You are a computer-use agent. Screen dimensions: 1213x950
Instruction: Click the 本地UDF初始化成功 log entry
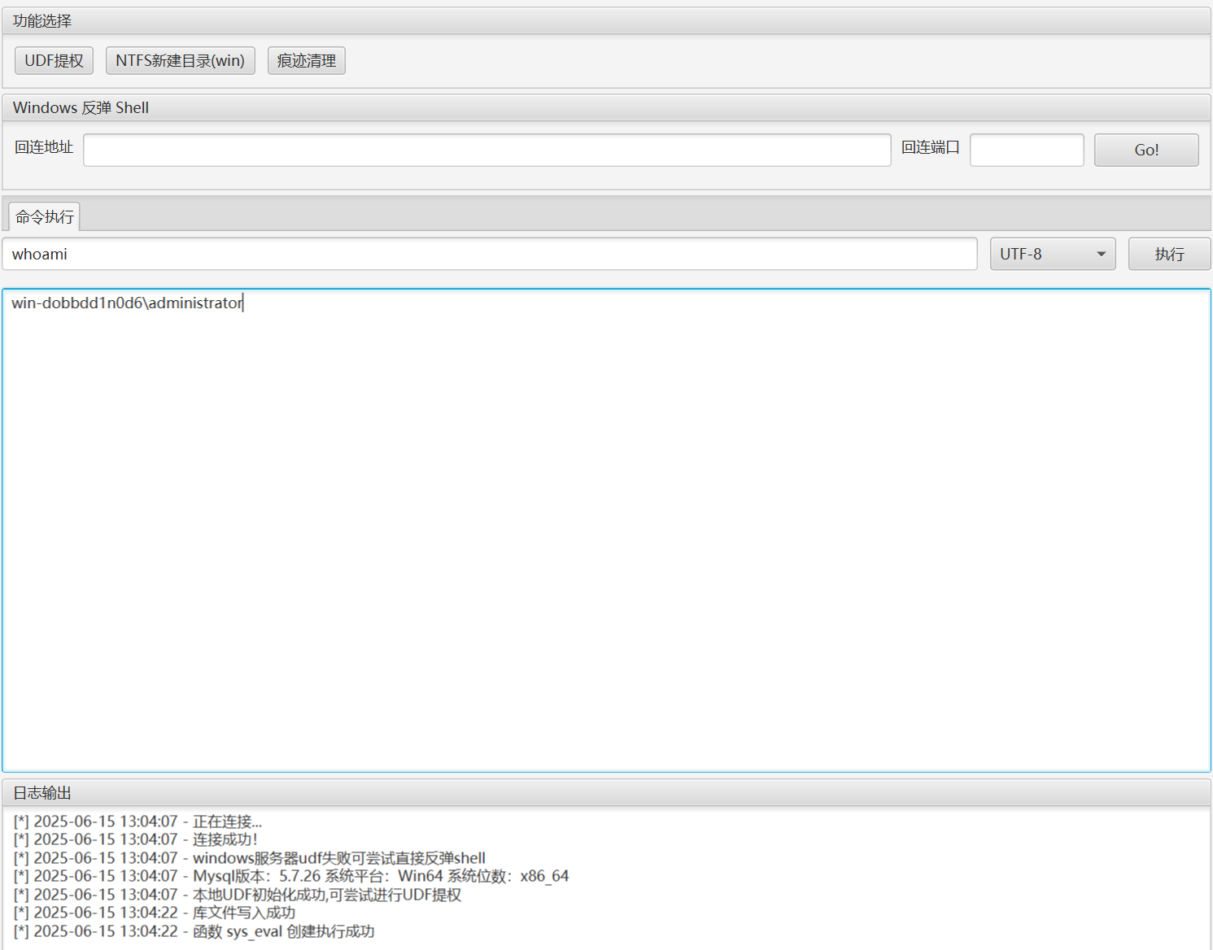pos(237,895)
